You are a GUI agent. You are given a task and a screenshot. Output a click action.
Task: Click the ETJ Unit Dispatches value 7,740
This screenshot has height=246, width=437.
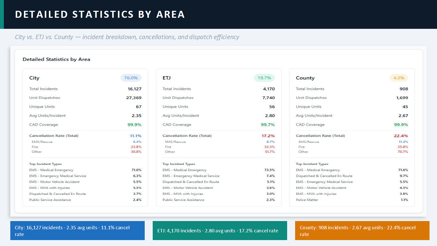click(x=268, y=98)
